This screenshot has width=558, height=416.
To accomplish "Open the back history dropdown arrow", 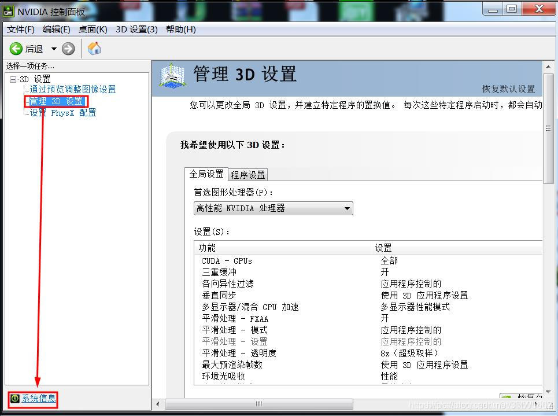I will [54, 49].
